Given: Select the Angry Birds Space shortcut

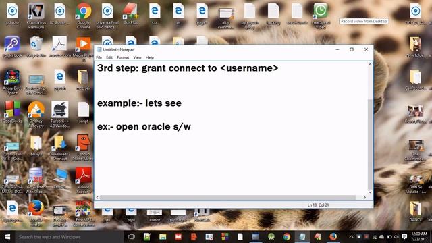Looking at the screenshot, I should (12, 82).
